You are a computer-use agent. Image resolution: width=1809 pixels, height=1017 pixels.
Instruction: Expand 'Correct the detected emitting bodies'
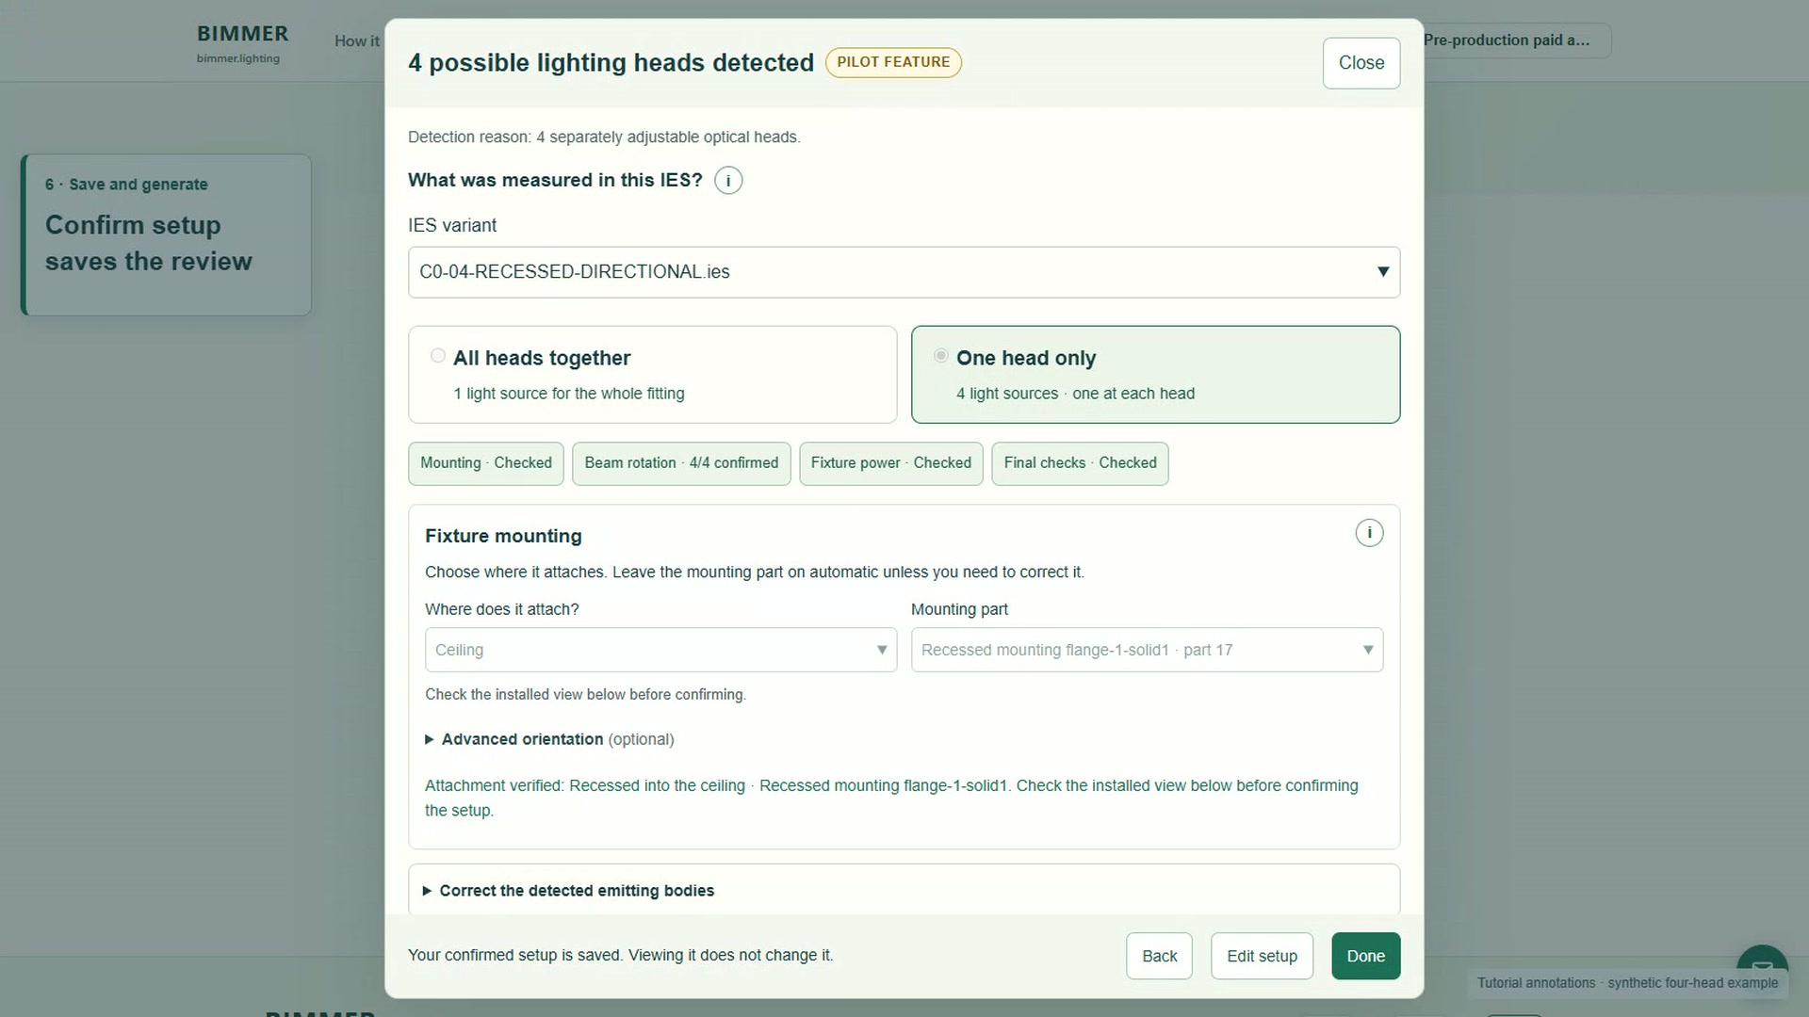coord(569,891)
